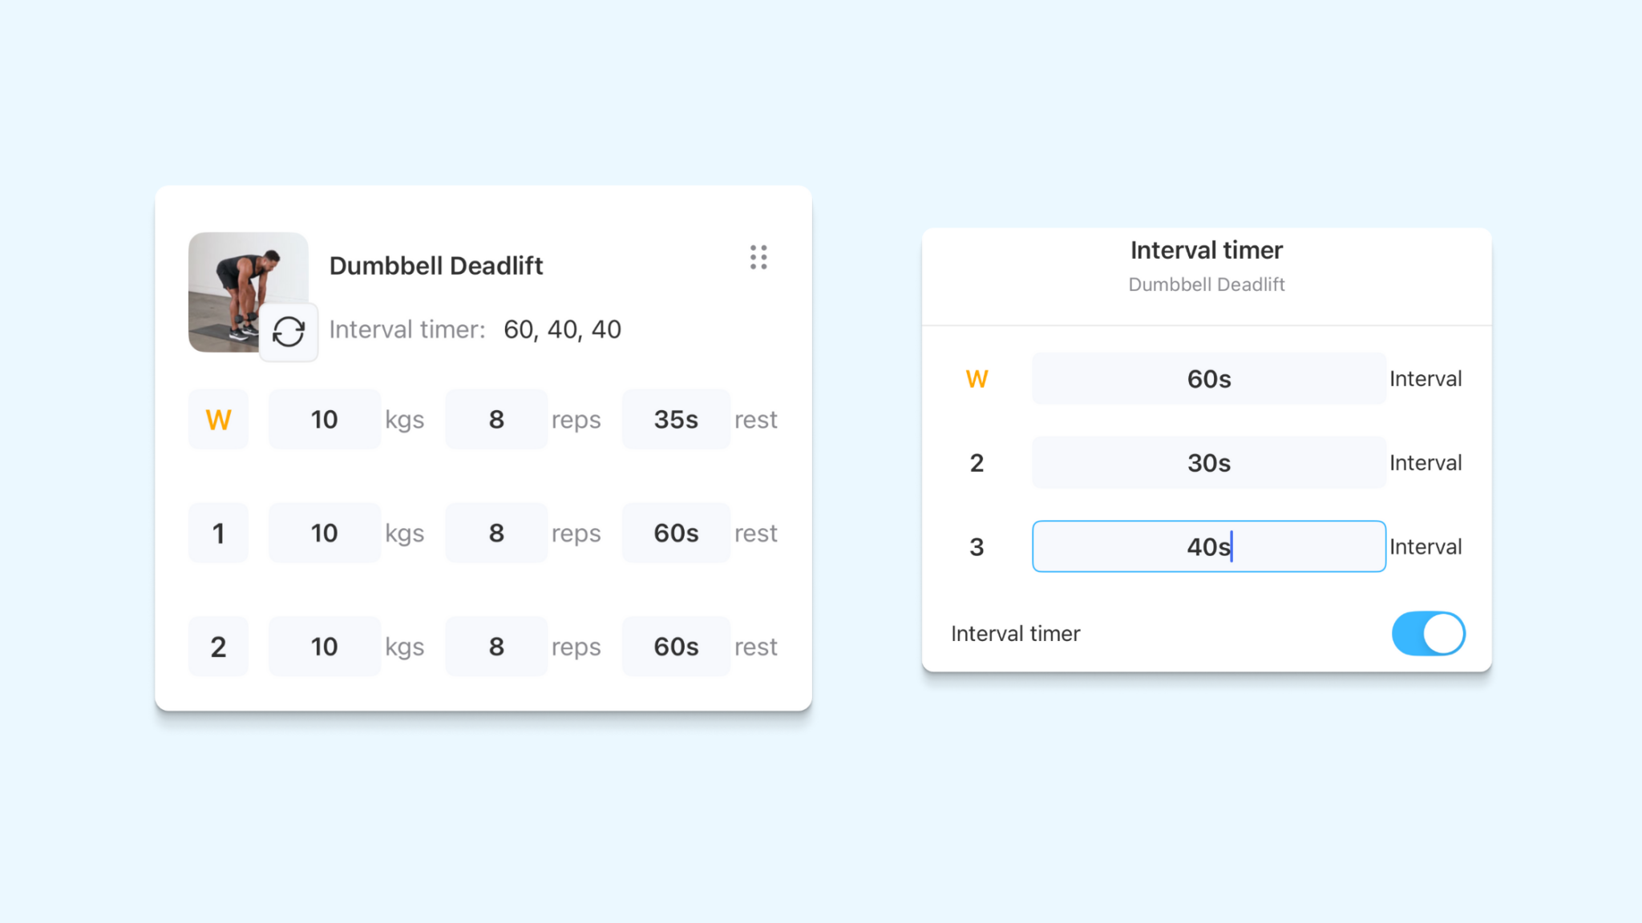The width and height of the screenshot is (1642, 923).
Task: Click the interval repeat icon on the exercise thumbnail
Action: click(289, 331)
